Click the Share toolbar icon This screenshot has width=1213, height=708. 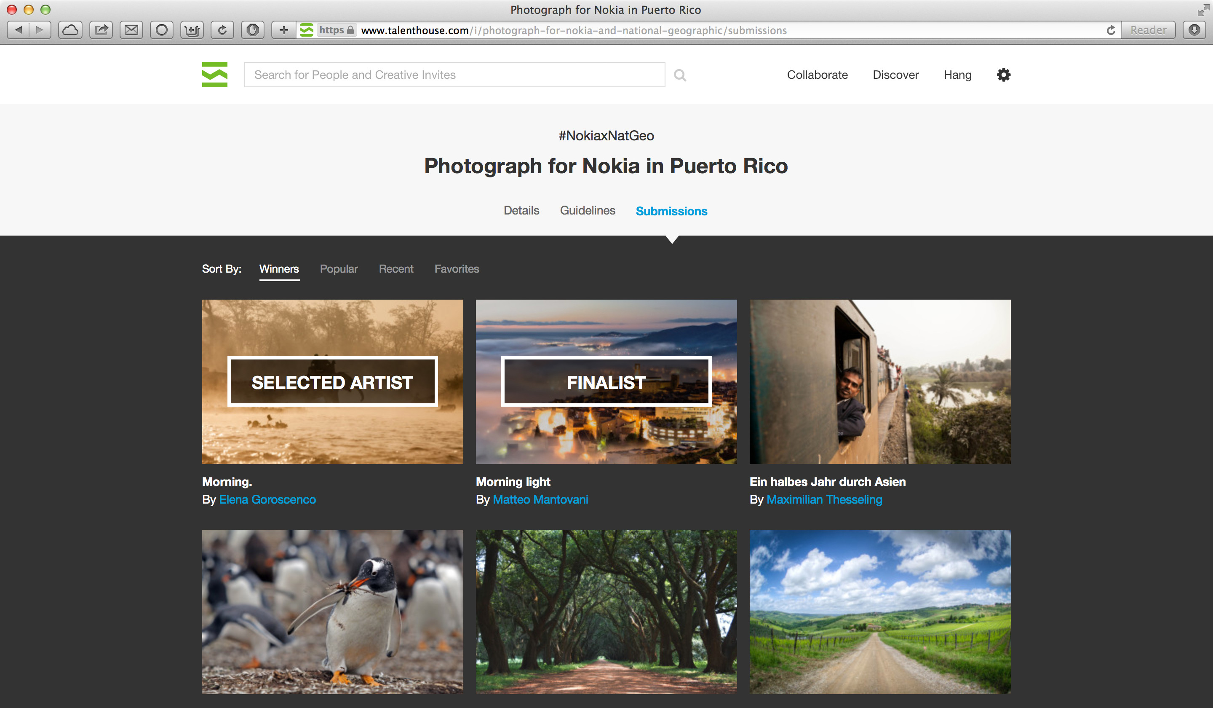pyautogui.click(x=101, y=30)
